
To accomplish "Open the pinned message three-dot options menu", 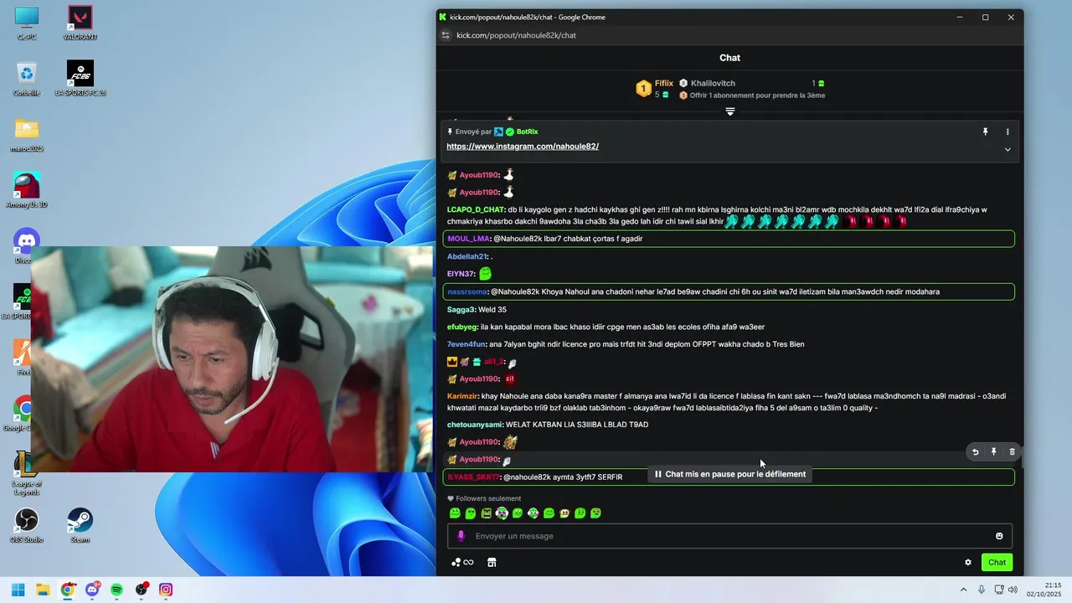I will (1008, 131).
